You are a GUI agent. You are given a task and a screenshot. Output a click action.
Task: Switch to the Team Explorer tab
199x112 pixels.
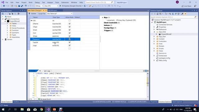coord(177,102)
